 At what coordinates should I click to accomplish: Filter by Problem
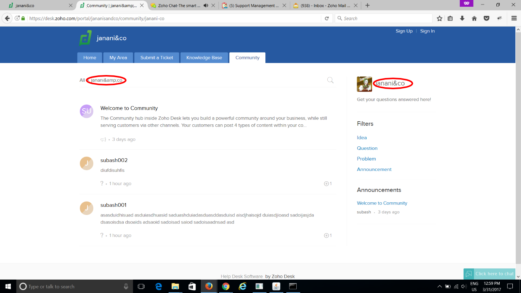pos(366,159)
